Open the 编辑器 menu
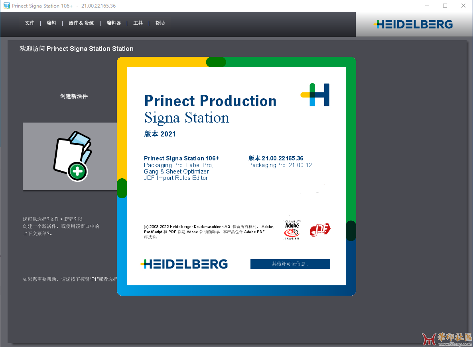The image size is (473, 347). (114, 23)
